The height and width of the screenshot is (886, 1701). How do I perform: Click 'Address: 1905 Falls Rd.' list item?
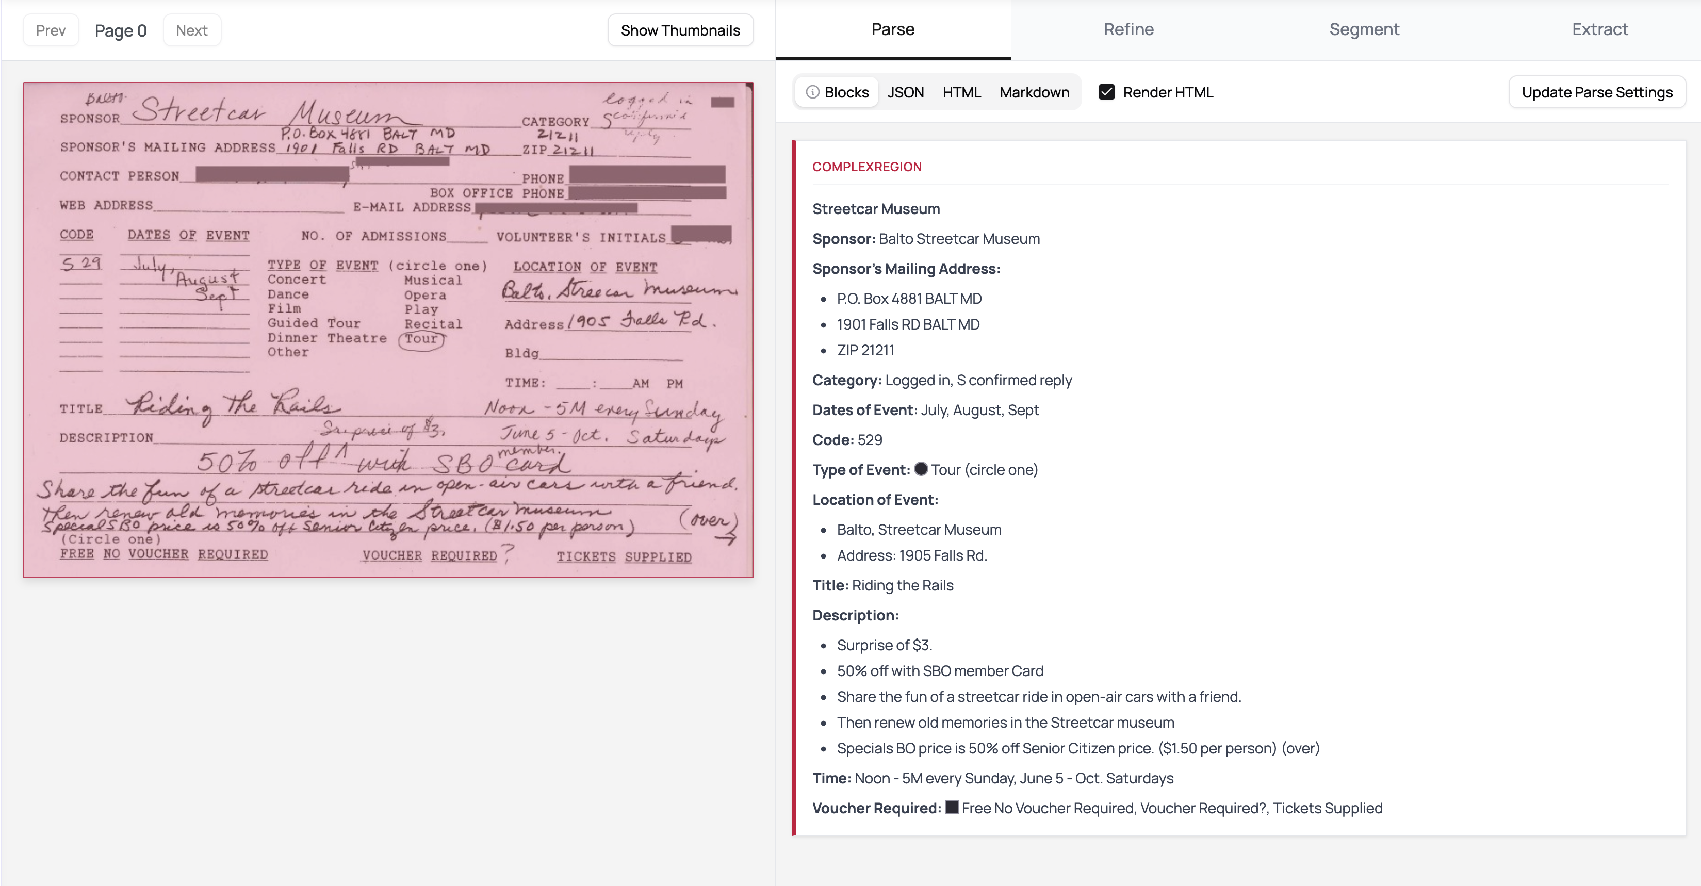tap(912, 556)
